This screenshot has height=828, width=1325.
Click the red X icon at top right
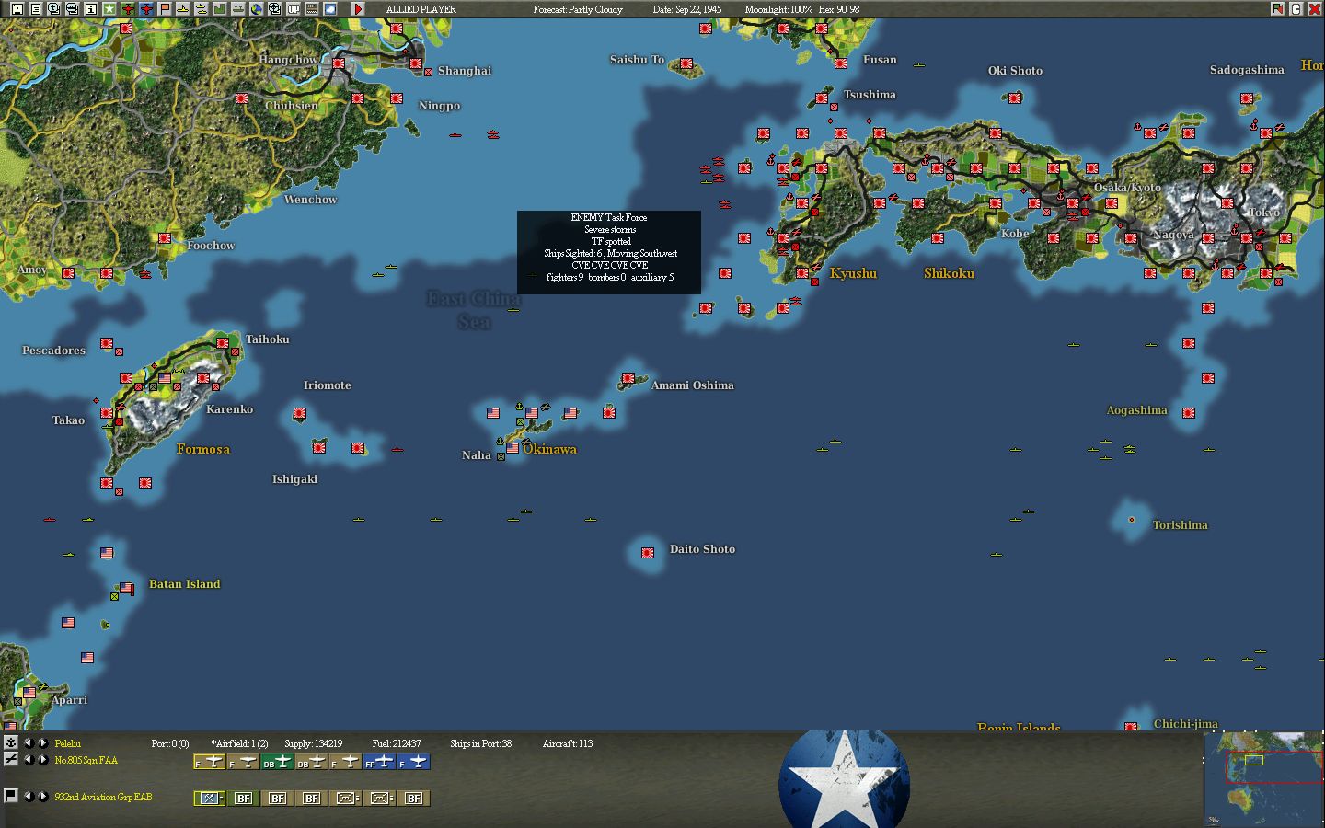tap(1313, 9)
